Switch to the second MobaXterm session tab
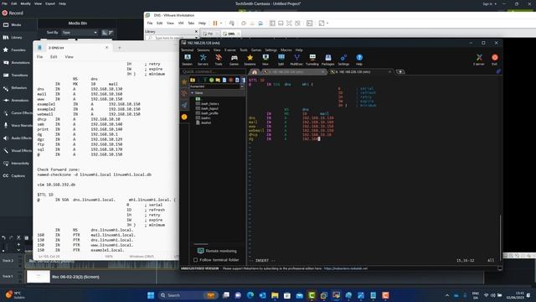 [361, 72]
